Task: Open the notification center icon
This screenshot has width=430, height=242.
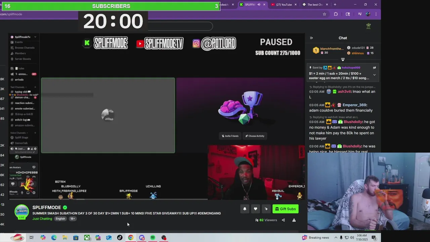Action: tap(374, 238)
